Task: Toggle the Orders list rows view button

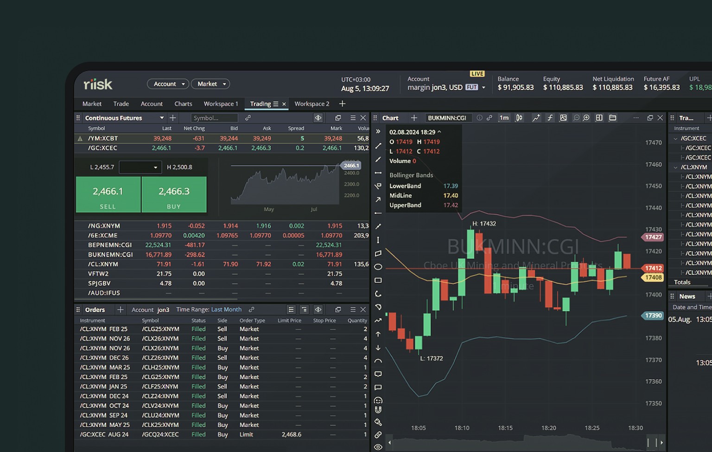Action: click(x=291, y=310)
